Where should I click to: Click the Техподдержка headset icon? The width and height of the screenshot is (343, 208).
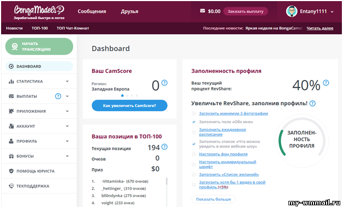[11, 186]
